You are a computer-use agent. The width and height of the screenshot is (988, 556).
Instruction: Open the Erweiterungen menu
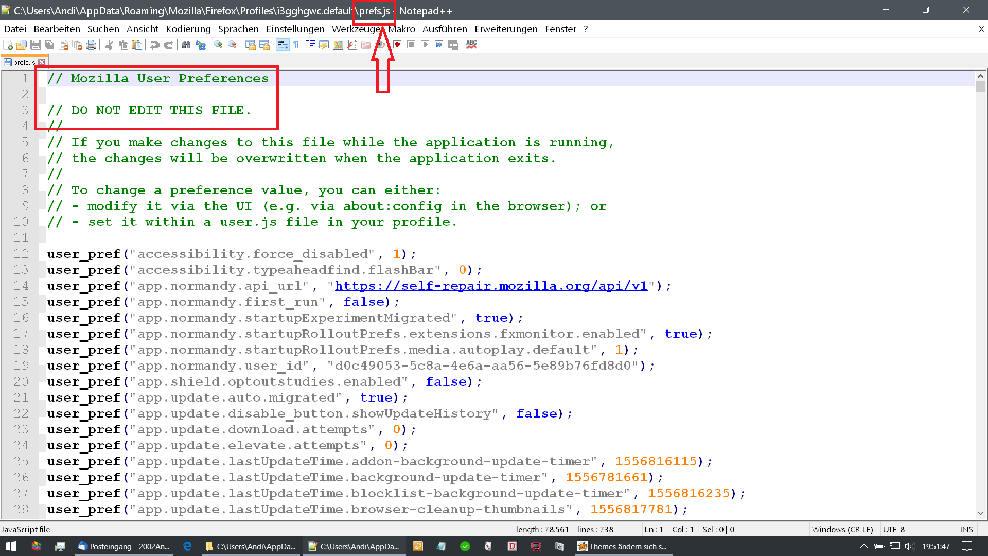click(506, 29)
